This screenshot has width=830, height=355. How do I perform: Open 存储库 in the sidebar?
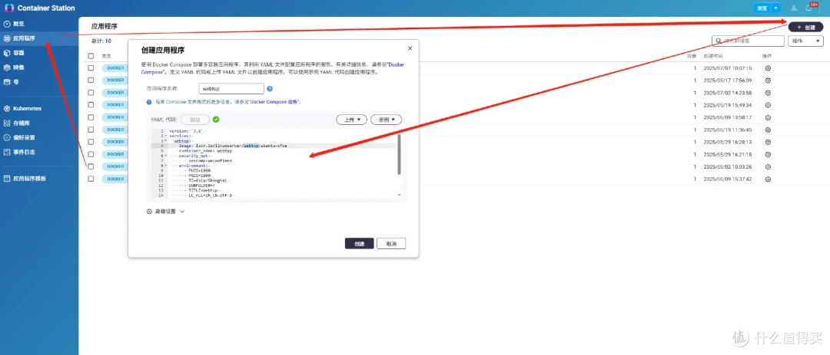[x=39, y=123]
